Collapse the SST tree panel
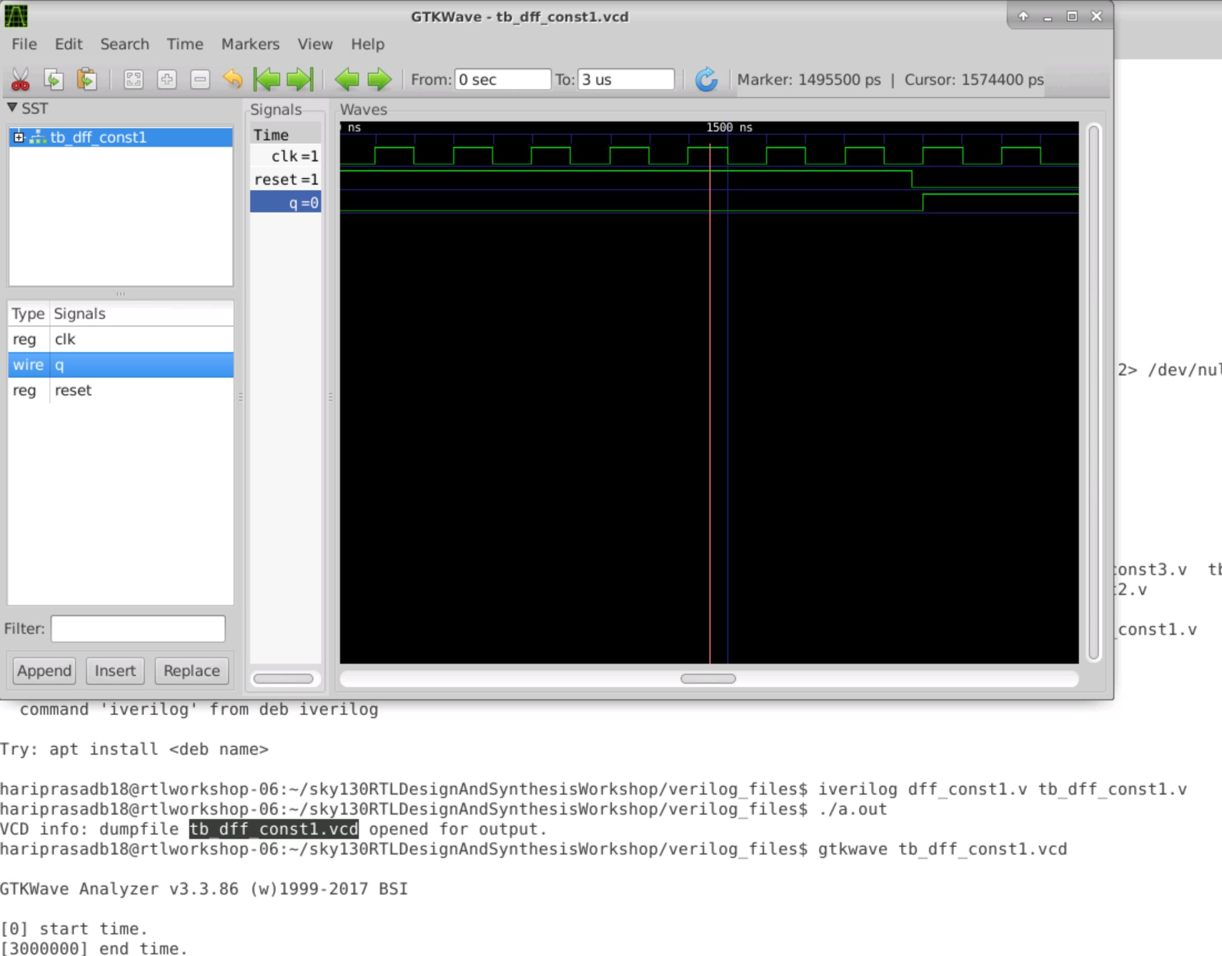The image size is (1222, 956). tap(12, 108)
